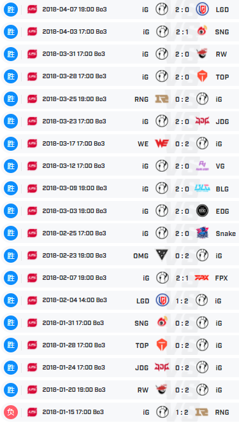This screenshot has height=423, width=239.
Task: Click the SNG logo in 2018-04-03 match
Action: tap(202, 32)
